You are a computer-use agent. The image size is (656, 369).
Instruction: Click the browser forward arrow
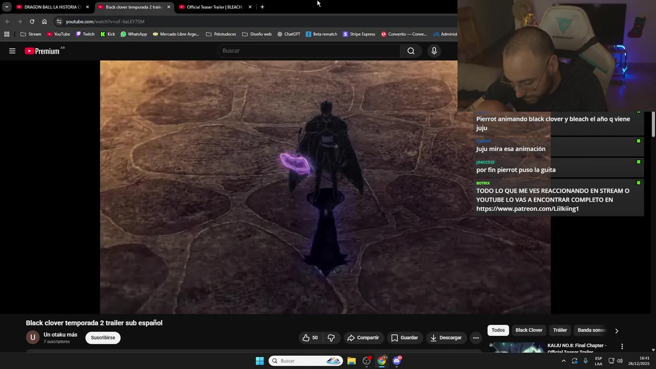pyautogui.click(x=19, y=22)
